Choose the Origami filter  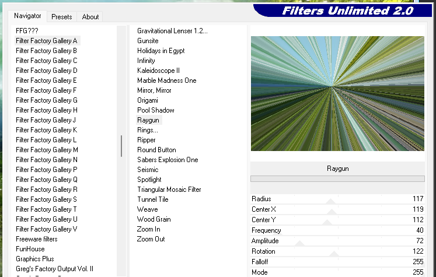pyautogui.click(x=147, y=100)
